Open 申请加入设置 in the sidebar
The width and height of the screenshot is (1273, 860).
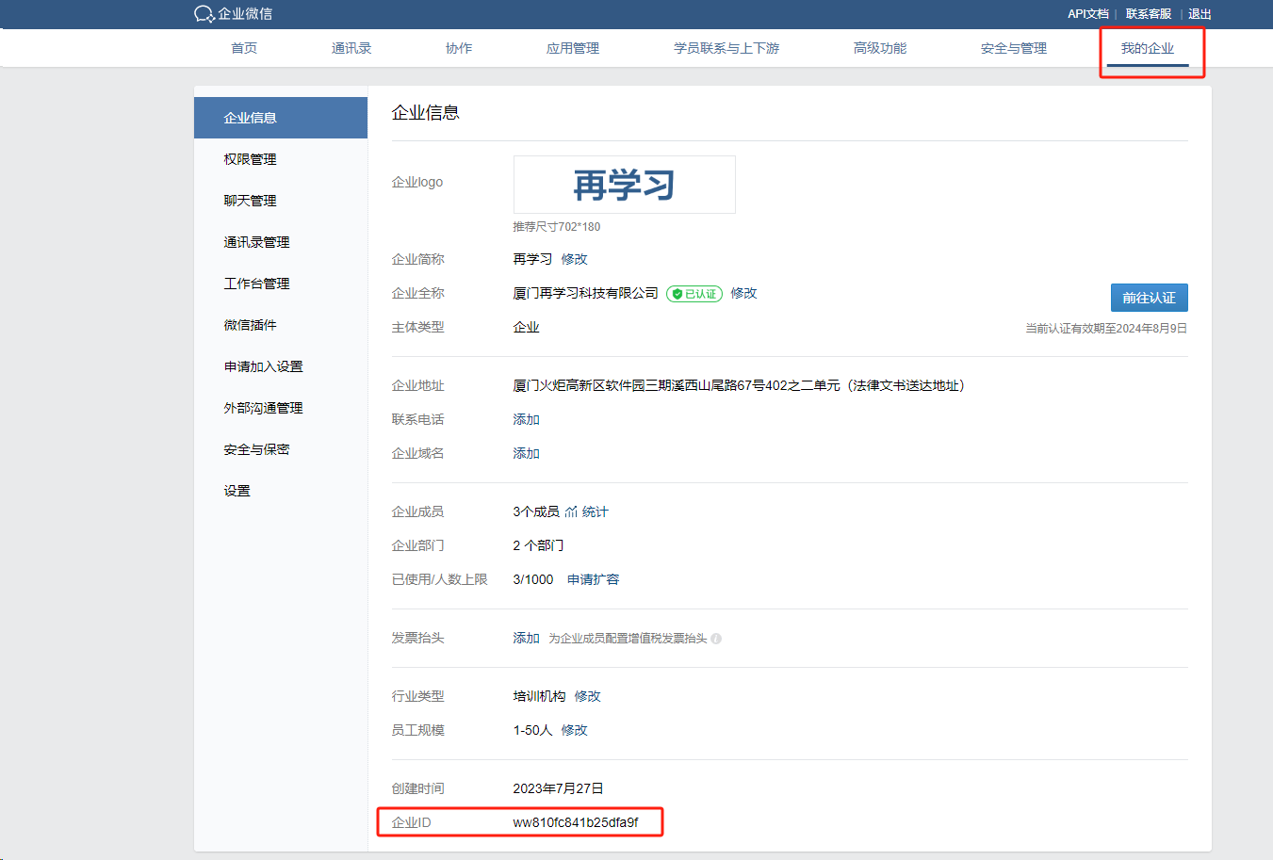[x=281, y=366]
